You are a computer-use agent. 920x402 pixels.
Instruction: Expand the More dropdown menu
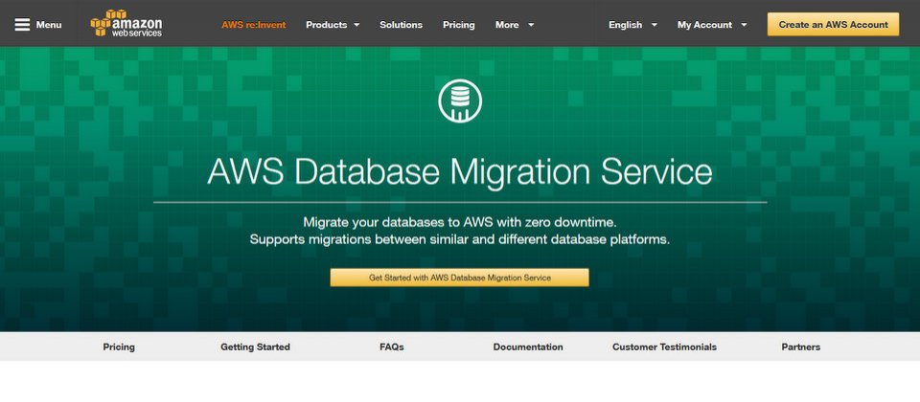pos(515,25)
